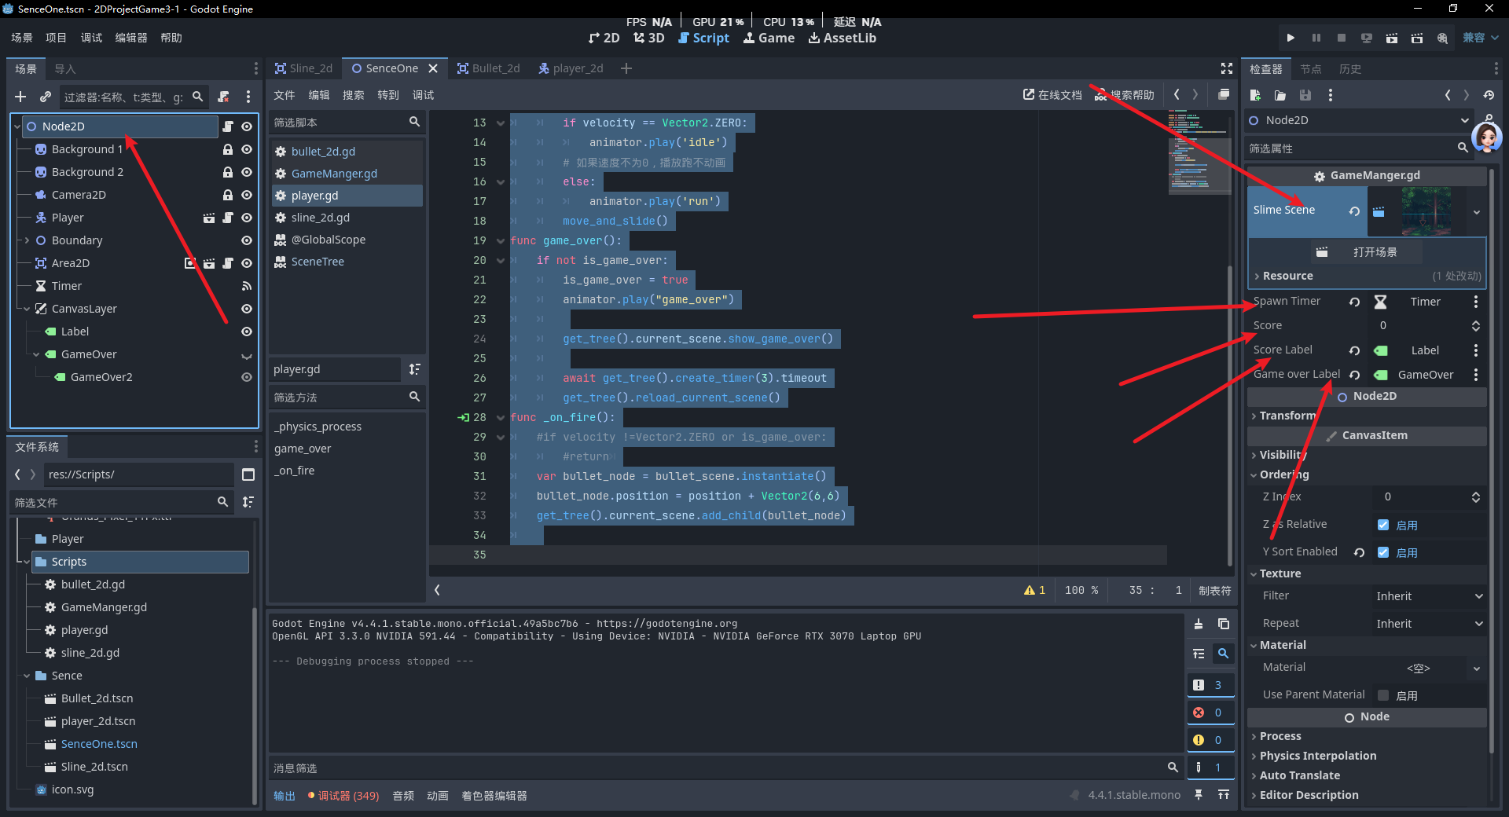Switch to the Bullet_2d scene tab
This screenshot has width=1509, height=817.
click(x=489, y=68)
